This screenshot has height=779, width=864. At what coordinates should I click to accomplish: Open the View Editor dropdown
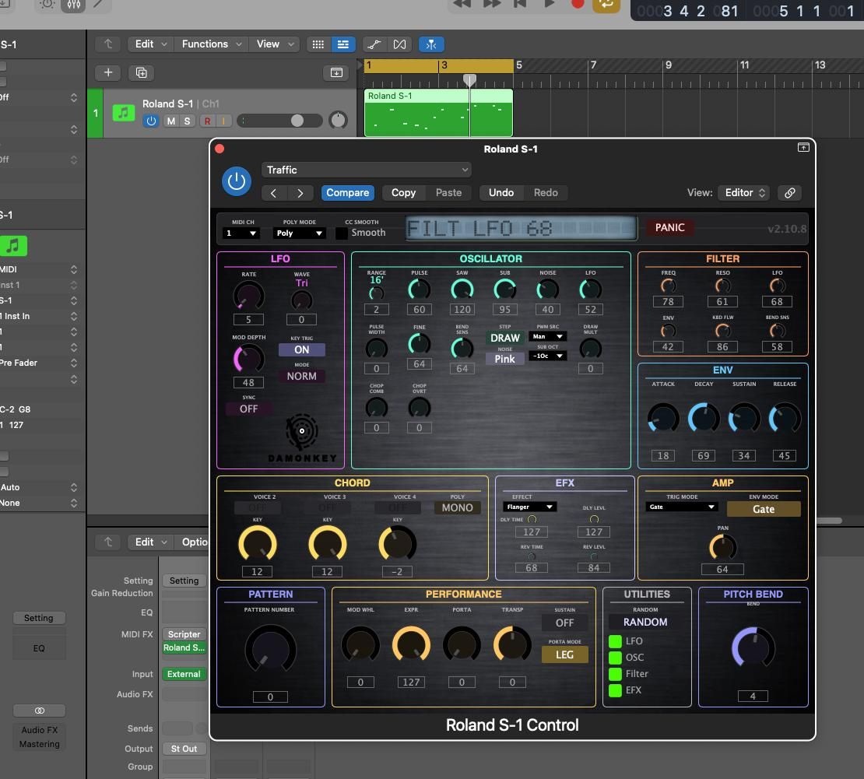(744, 193)
